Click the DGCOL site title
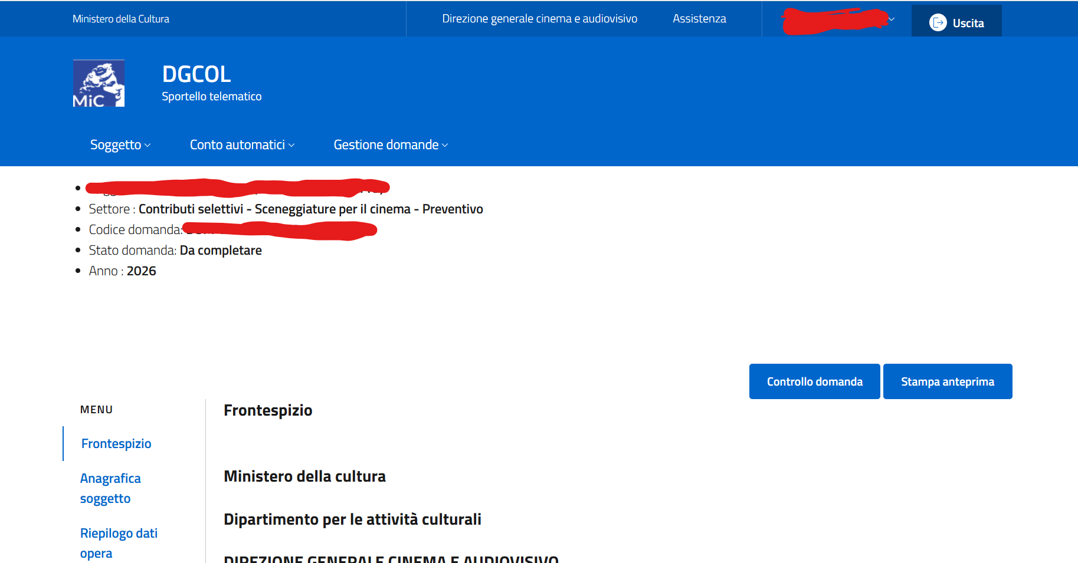 pos(196,74)
